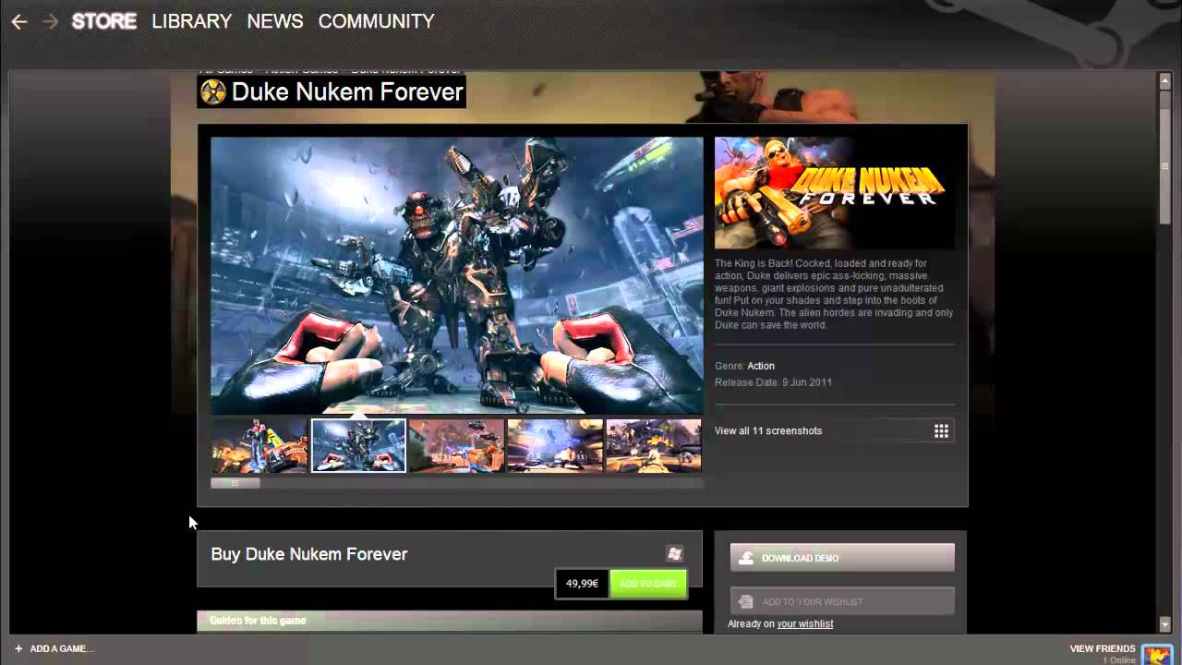The height and width of the screenshot is (665, 1182).
Task: Click the download demo cloud icon
Action: coord(745,558)
